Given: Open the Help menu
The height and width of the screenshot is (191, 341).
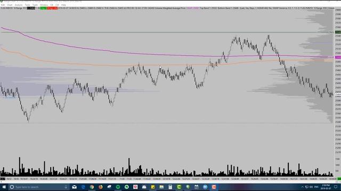Looking at the screenshot, I should point(63,5).
